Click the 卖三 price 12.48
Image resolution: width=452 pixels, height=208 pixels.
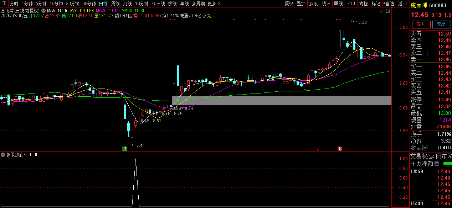click(x=444, y=47)
